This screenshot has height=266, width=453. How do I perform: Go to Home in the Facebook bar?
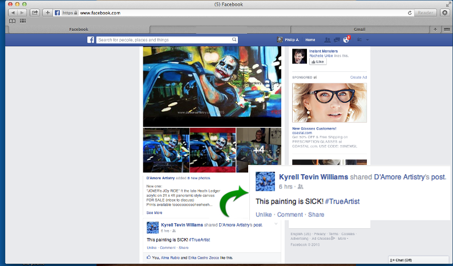pos(310,40)
